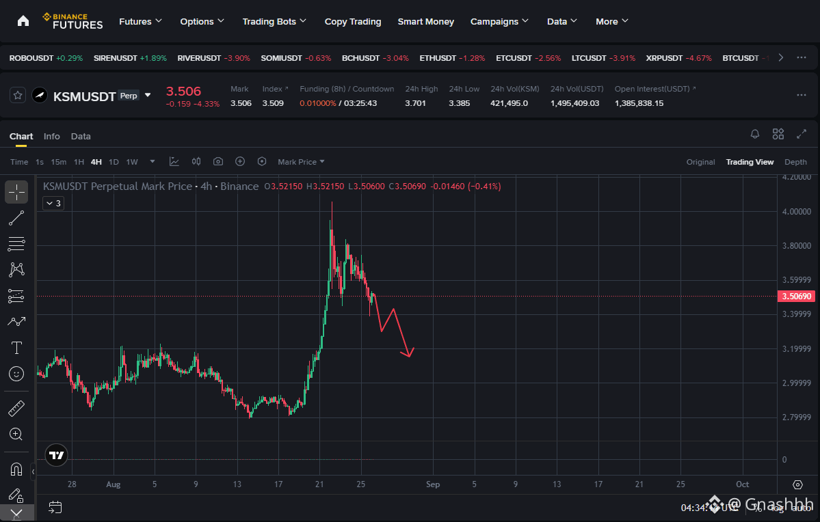820x522 pixels.
Task: Select the ruler measure tool
Action: click(16, 408)
